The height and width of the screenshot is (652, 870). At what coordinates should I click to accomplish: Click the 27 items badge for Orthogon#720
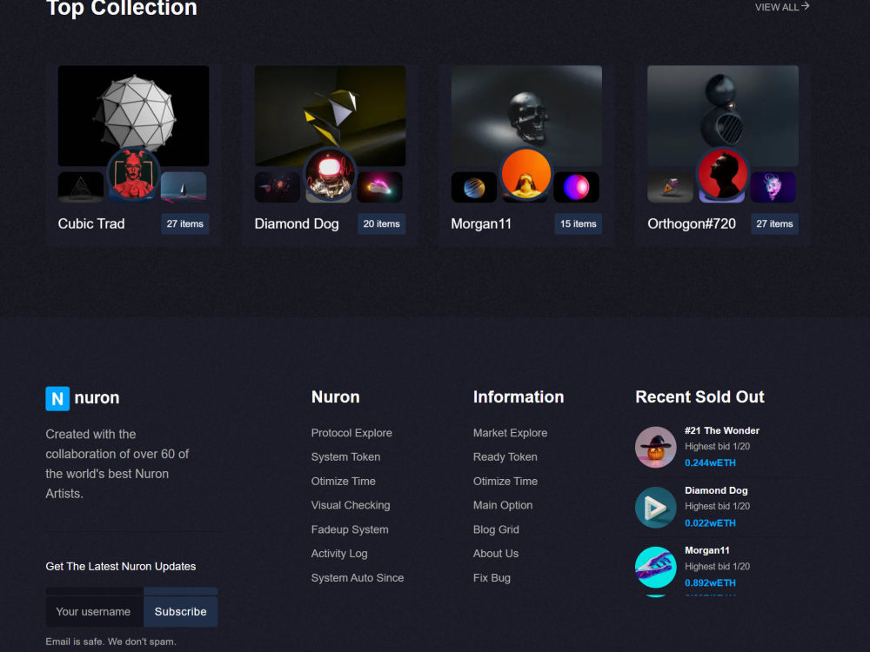point(774,223)
